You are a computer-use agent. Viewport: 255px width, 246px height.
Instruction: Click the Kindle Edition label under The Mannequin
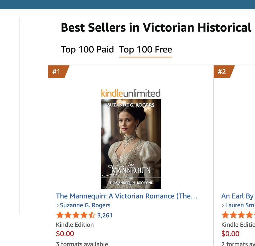pyautogui.click(x=75, y=225)
